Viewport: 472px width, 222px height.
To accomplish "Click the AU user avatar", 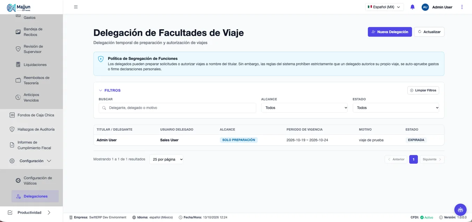I will click(425, 7).
